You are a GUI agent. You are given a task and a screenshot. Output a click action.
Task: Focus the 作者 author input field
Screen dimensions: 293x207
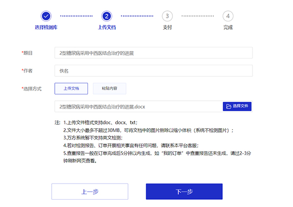tap(153, 71)
